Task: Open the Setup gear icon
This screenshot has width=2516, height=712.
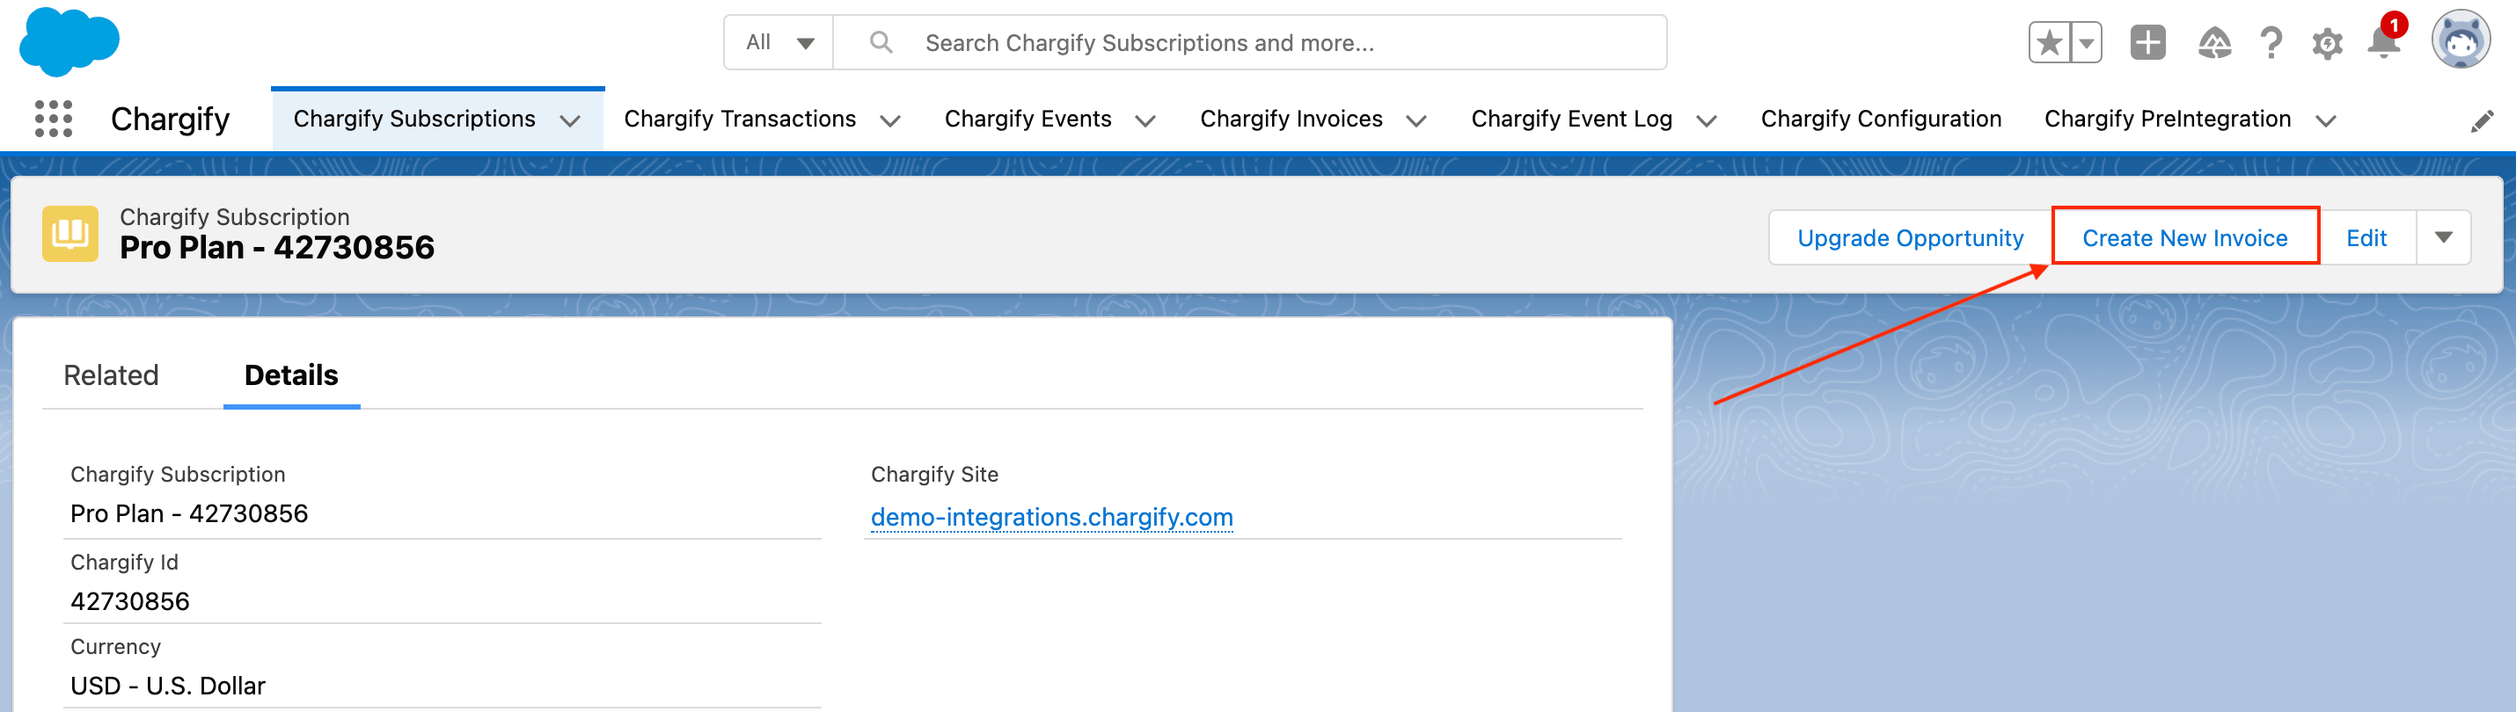Action: pyautogui.click(x=2328, y=43)
